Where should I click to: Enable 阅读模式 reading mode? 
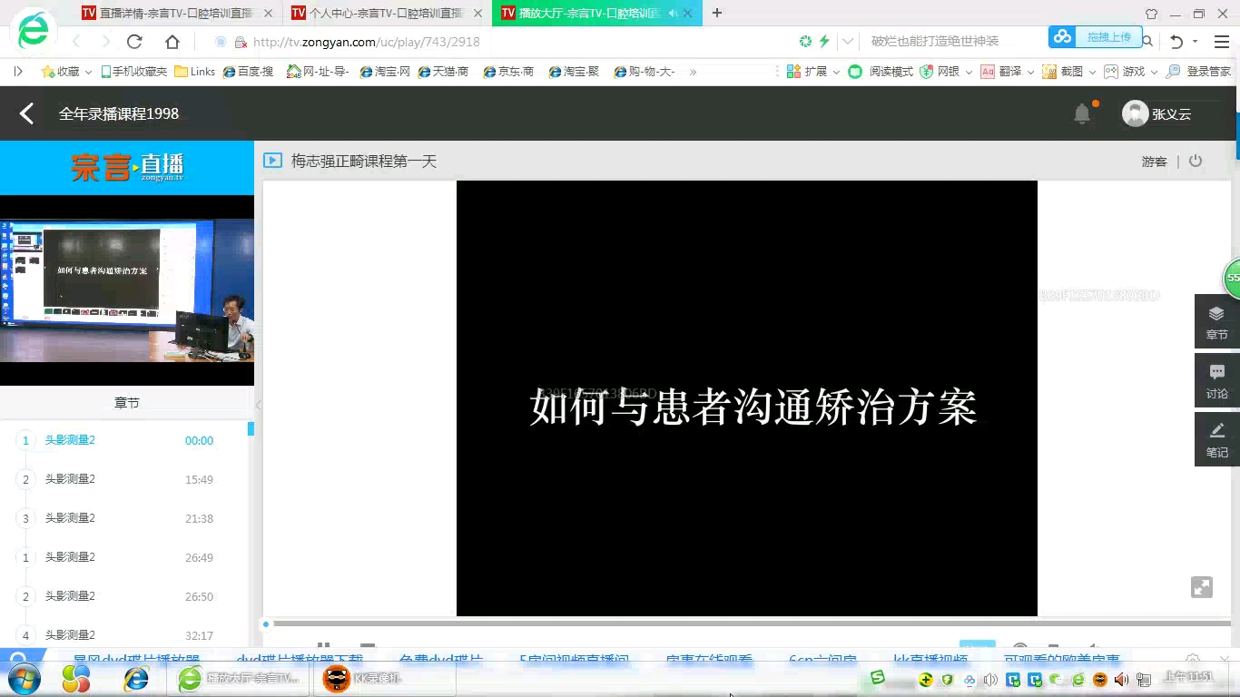(x=881, y=71)
